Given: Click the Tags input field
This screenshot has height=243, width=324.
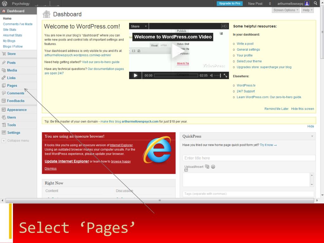Looking at the screenshot, I should click(248, 194).
